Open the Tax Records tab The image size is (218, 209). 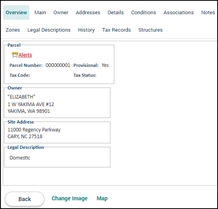(116, 30)
